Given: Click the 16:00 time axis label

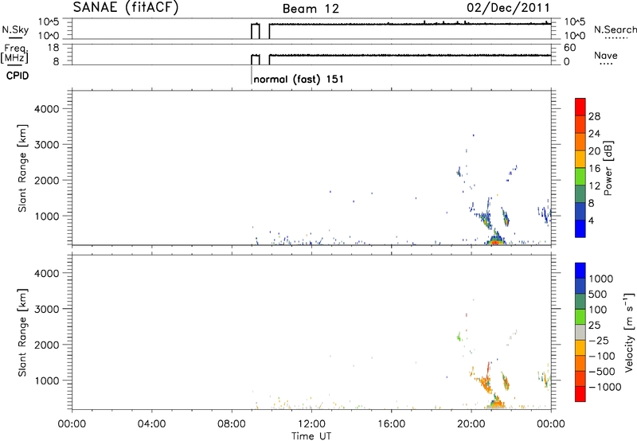Looking at the screenshot, I should (391, 424).
